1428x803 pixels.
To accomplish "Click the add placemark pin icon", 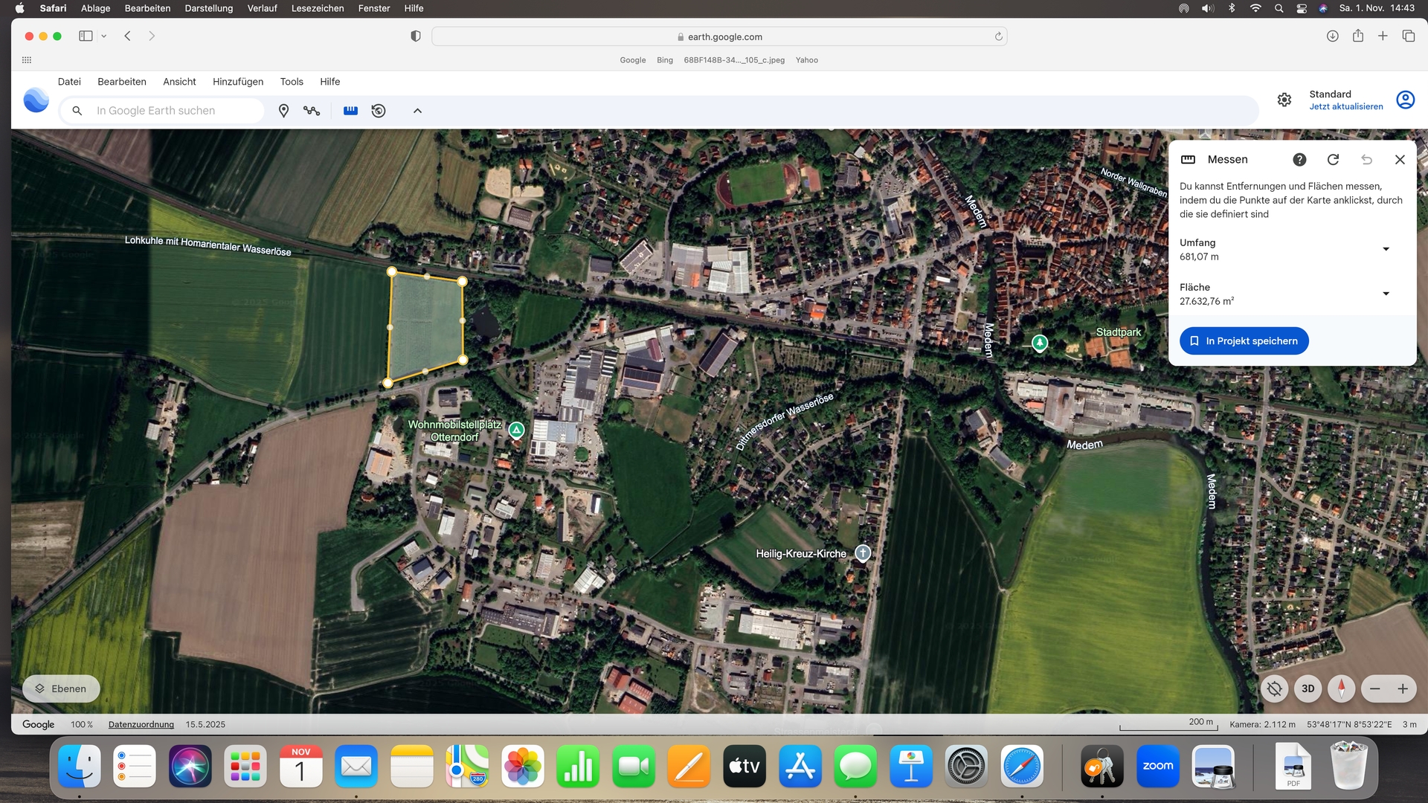I will pos(283,111).
